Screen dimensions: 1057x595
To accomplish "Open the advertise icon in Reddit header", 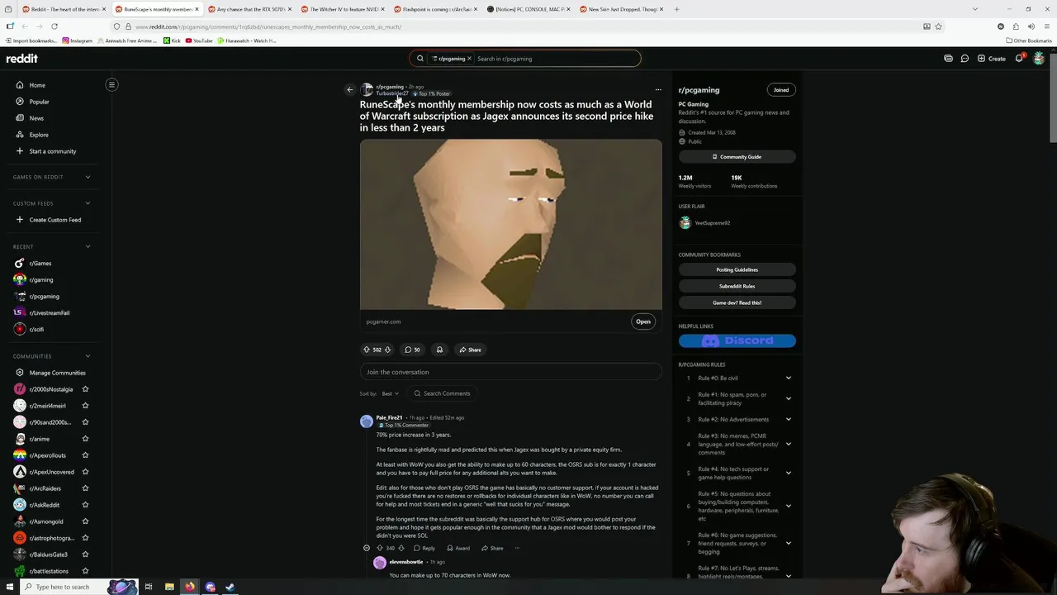I will [948, 59].
